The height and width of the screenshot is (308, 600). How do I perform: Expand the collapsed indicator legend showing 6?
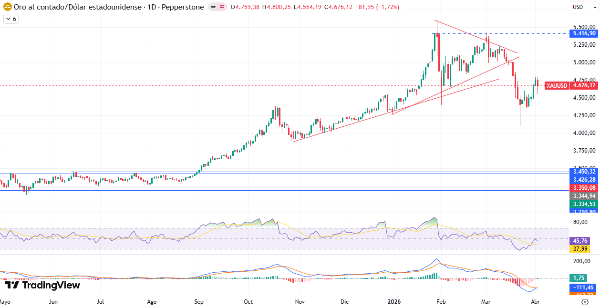point(11,19)
